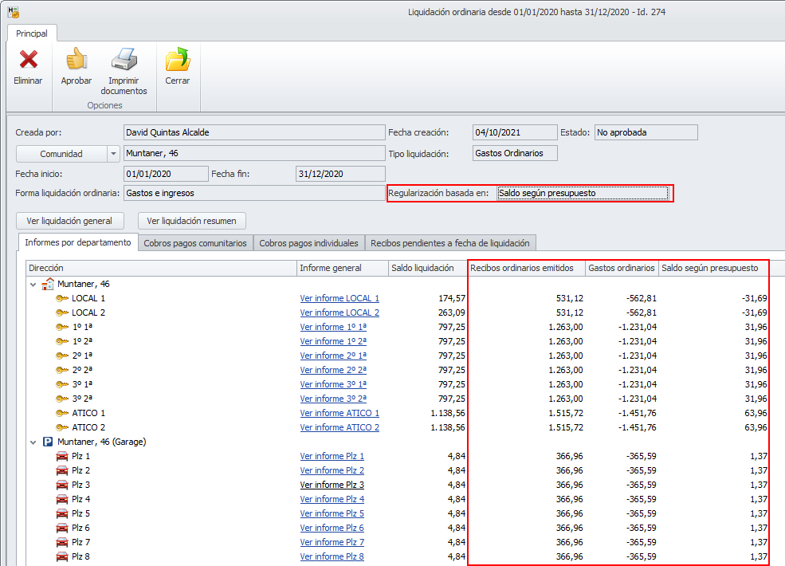Click the parking icon for Muntaner Garage
Screen dimensions: 785x566
point(47,442)
